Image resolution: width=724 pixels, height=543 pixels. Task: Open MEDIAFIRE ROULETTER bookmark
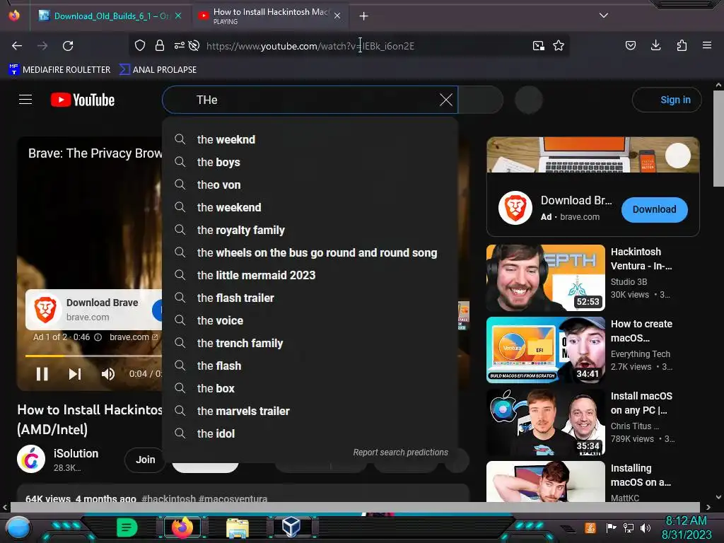59,70
